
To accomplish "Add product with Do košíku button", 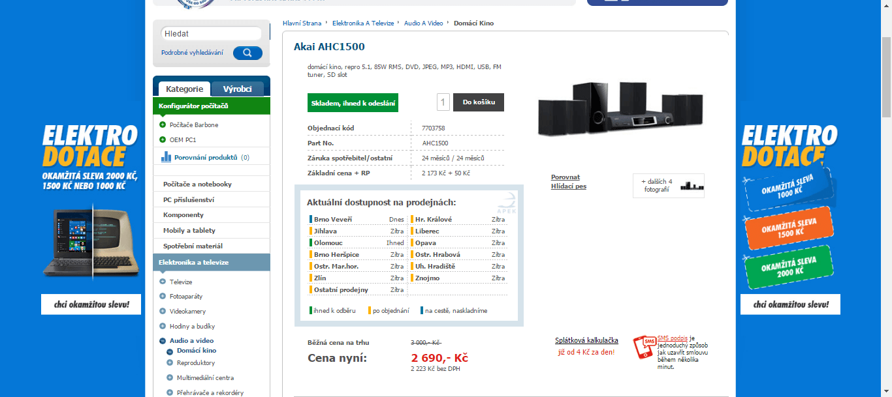I will (x=479, y=102).
